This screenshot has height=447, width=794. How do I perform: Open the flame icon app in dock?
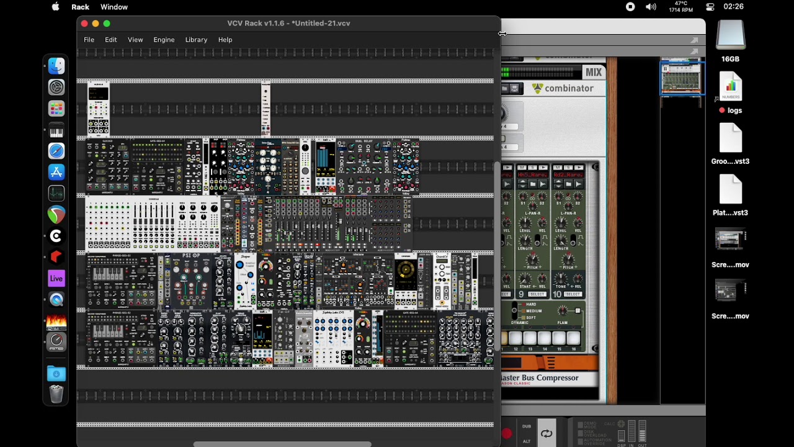pos(56,321)
